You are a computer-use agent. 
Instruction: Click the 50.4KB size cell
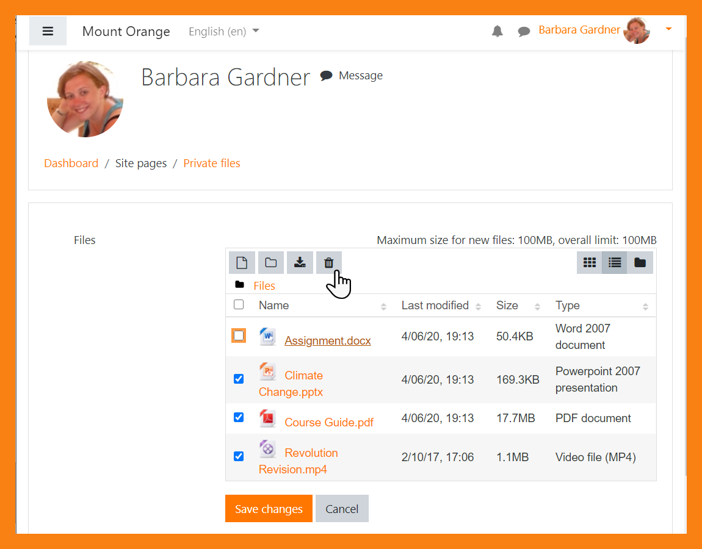515,337
